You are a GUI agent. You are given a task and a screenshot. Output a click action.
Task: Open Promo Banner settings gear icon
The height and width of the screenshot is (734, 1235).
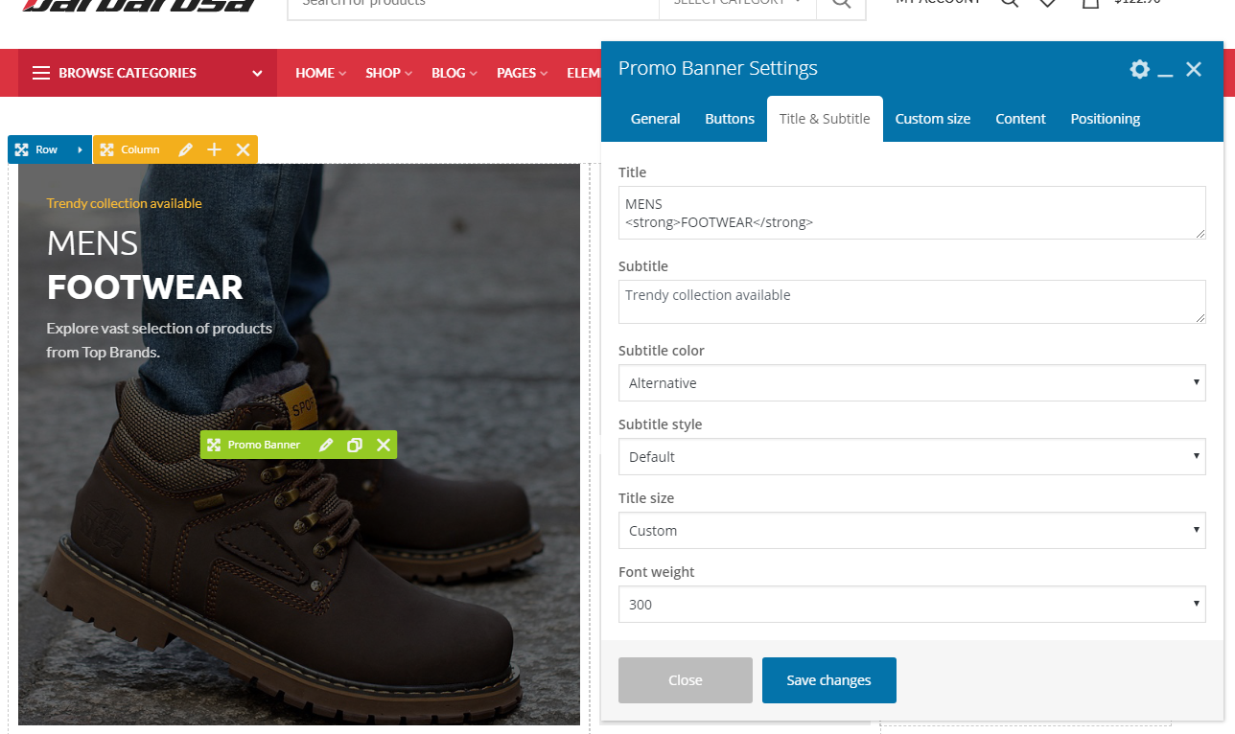(x=1139, y=69)
